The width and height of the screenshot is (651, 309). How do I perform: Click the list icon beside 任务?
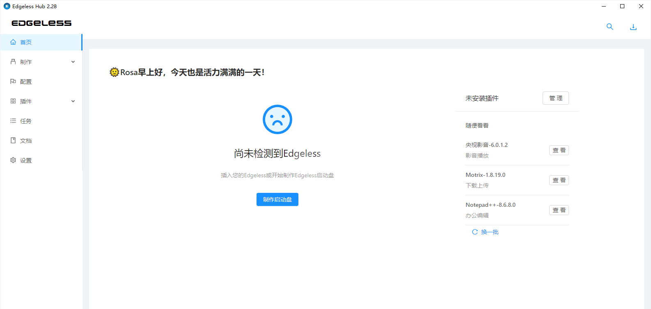tap(13, 121)
